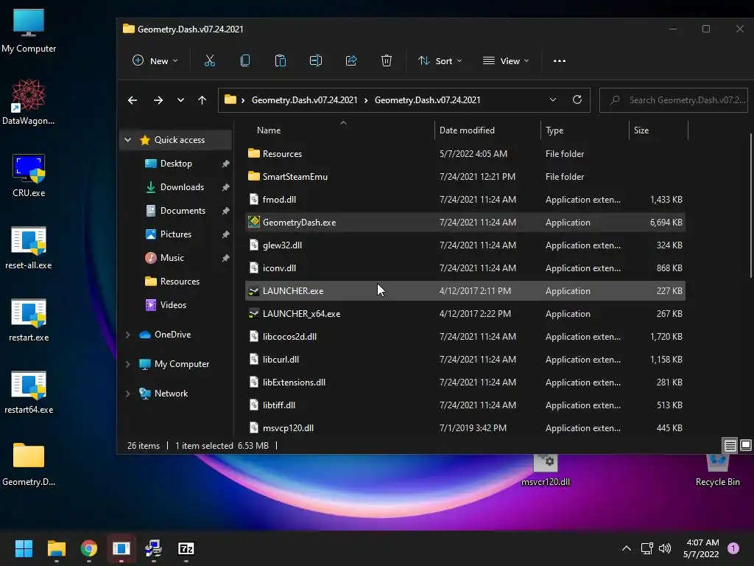
Task: Select glew32.dll in the file list
Action: tap(465, 245)
